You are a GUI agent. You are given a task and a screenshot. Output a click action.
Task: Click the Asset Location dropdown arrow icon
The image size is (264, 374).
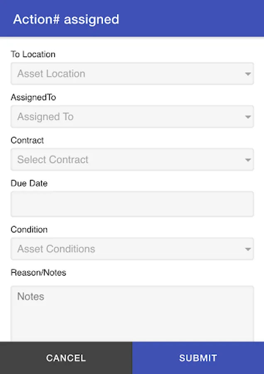tap(248, 74)
